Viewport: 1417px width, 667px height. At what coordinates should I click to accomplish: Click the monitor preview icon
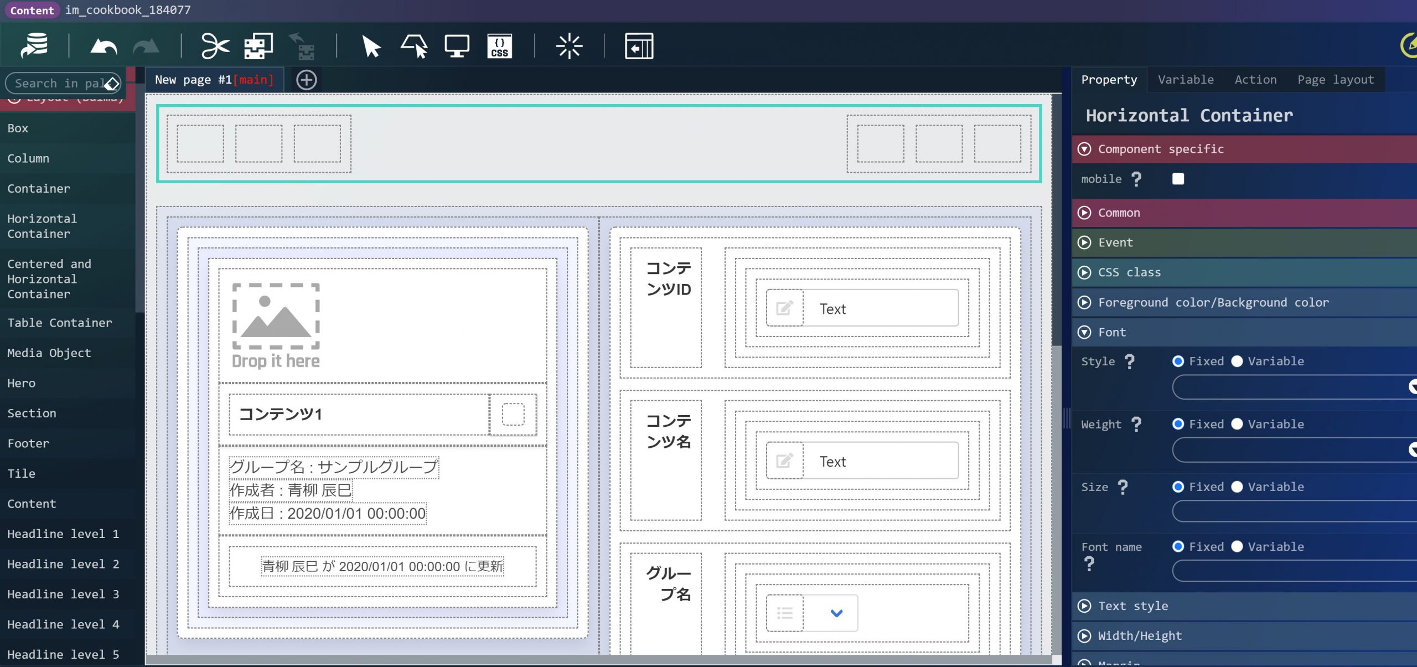pyautogui.click(x=457, y=46)
